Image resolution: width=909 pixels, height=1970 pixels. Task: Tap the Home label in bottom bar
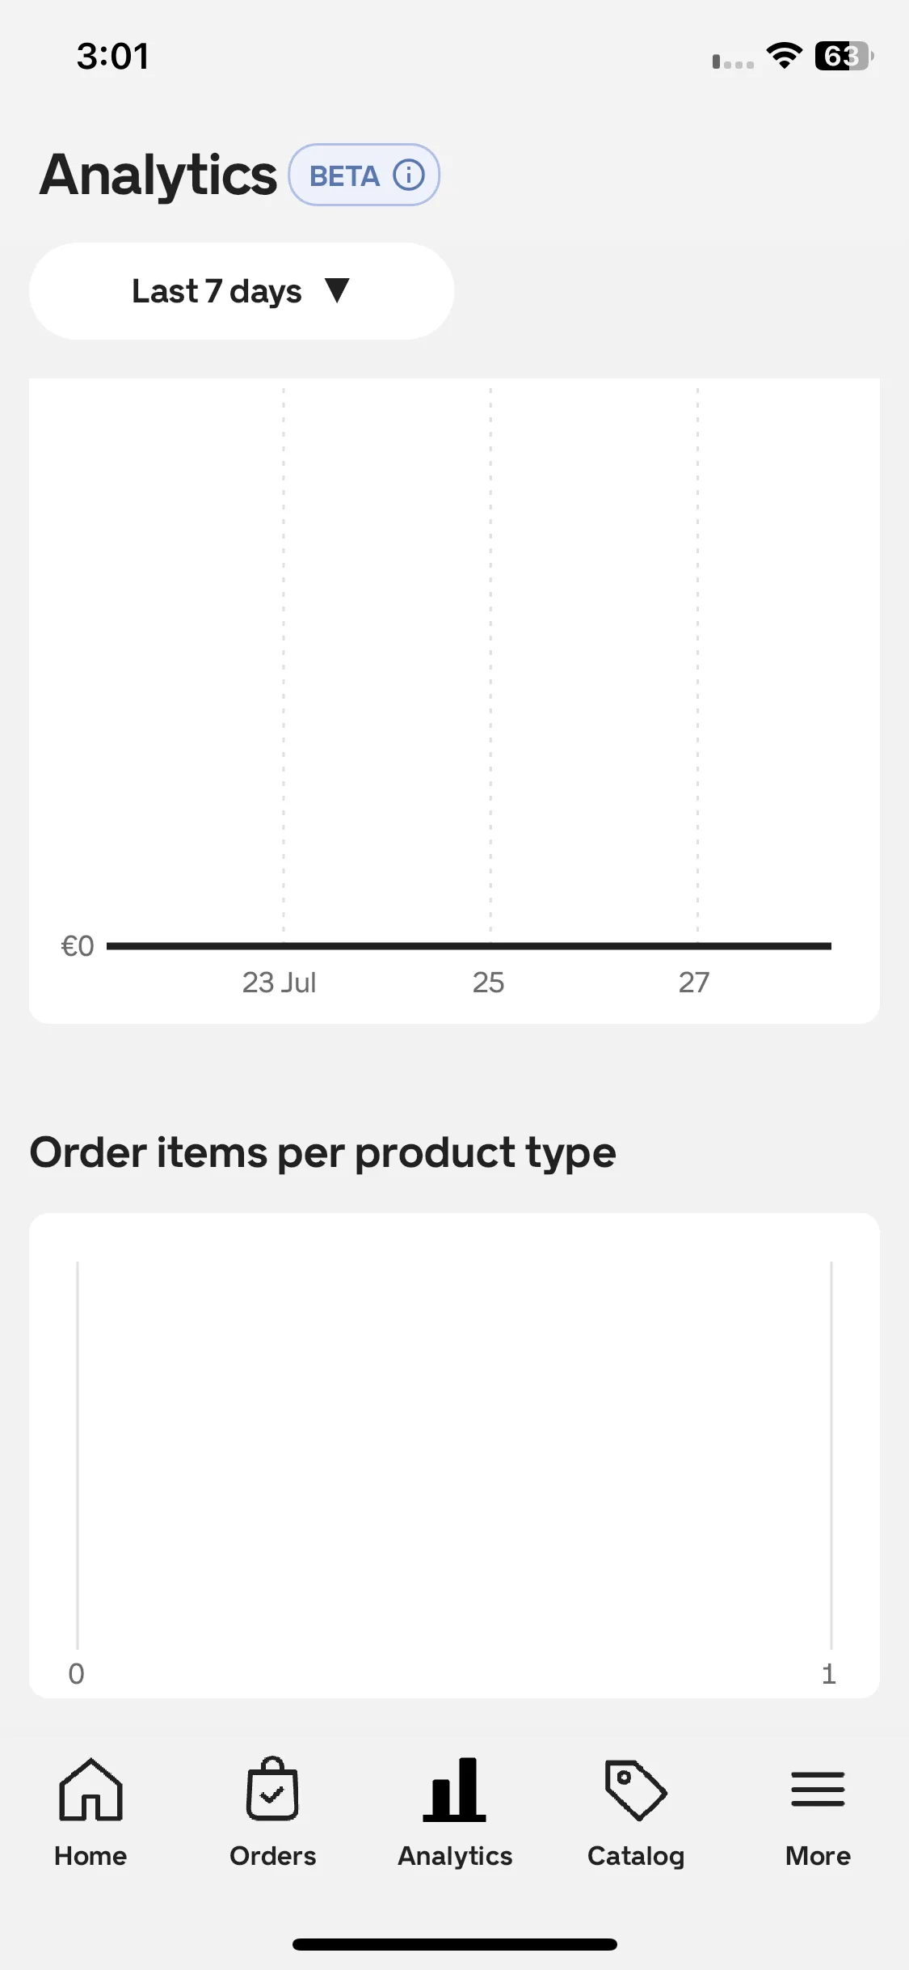90,1856
